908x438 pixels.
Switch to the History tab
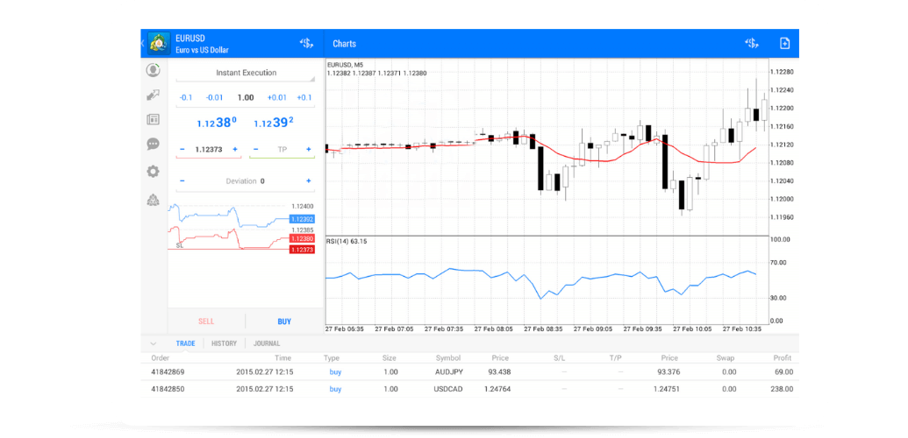coord(224,343)
